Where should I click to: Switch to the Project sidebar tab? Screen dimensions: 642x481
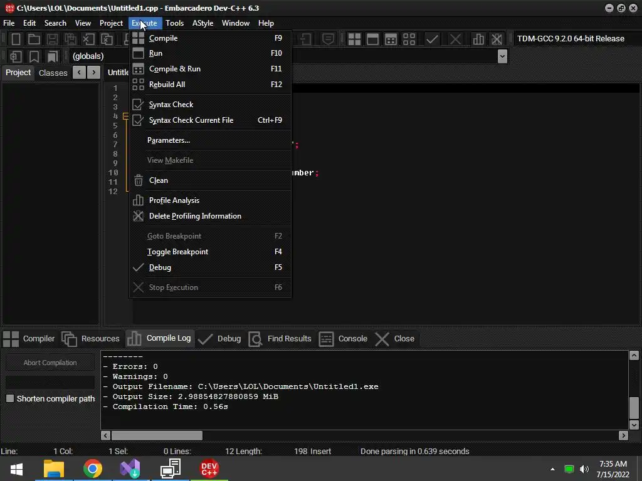[18, 73]
